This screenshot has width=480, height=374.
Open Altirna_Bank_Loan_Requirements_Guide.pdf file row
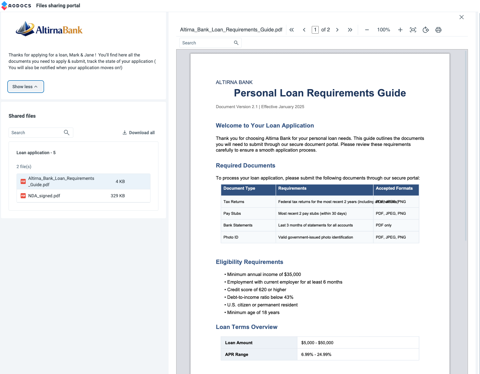click(x=83, y=181)
